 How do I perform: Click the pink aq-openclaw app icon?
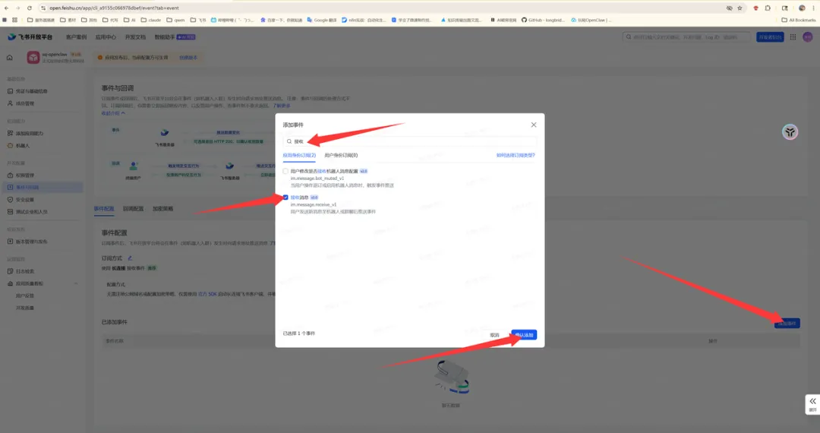pos(33,58)
